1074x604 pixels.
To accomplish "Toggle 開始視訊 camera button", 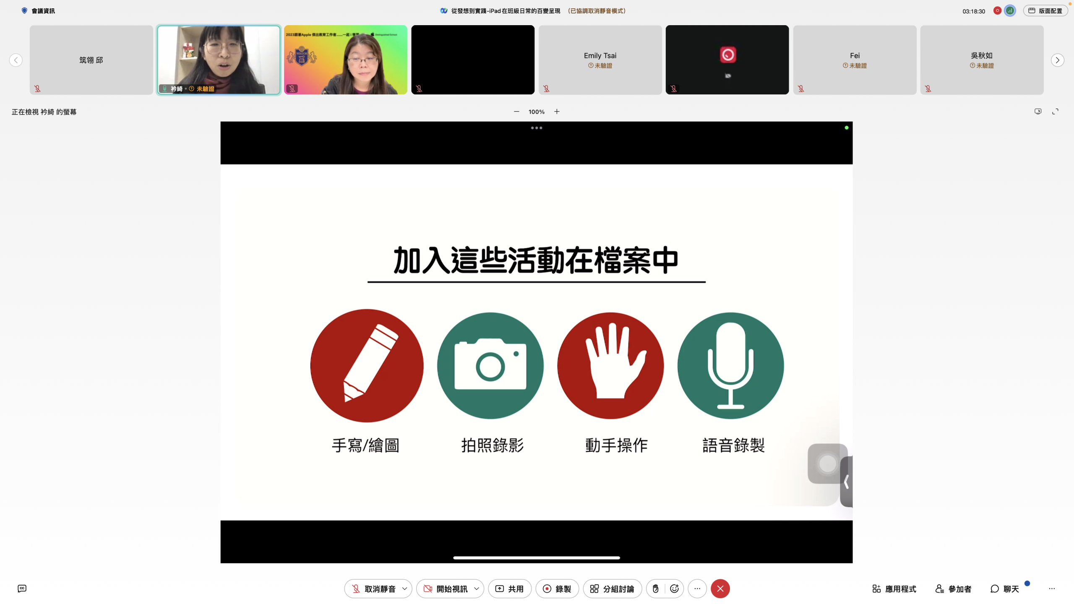I will pos(445,589).
